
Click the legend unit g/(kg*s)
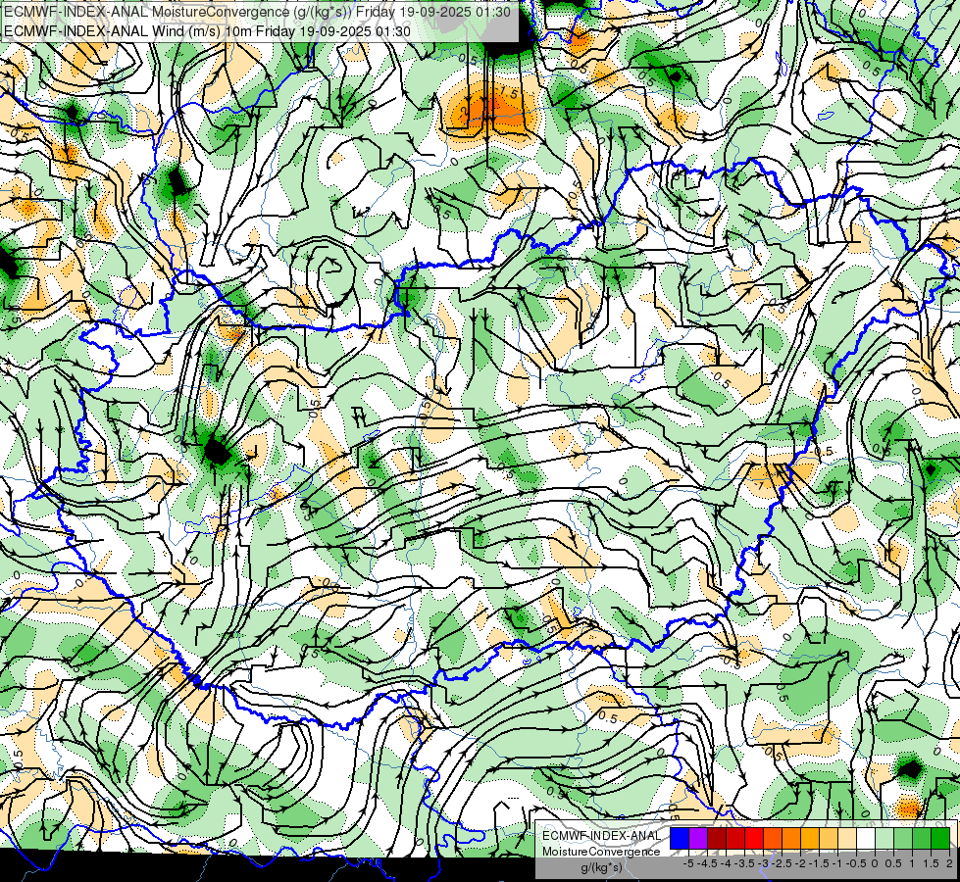pos(601,867)
